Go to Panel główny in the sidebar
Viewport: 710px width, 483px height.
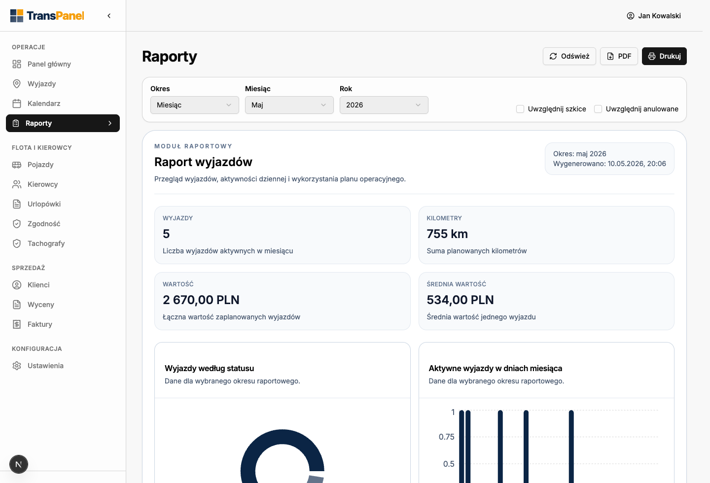[63, 64]
